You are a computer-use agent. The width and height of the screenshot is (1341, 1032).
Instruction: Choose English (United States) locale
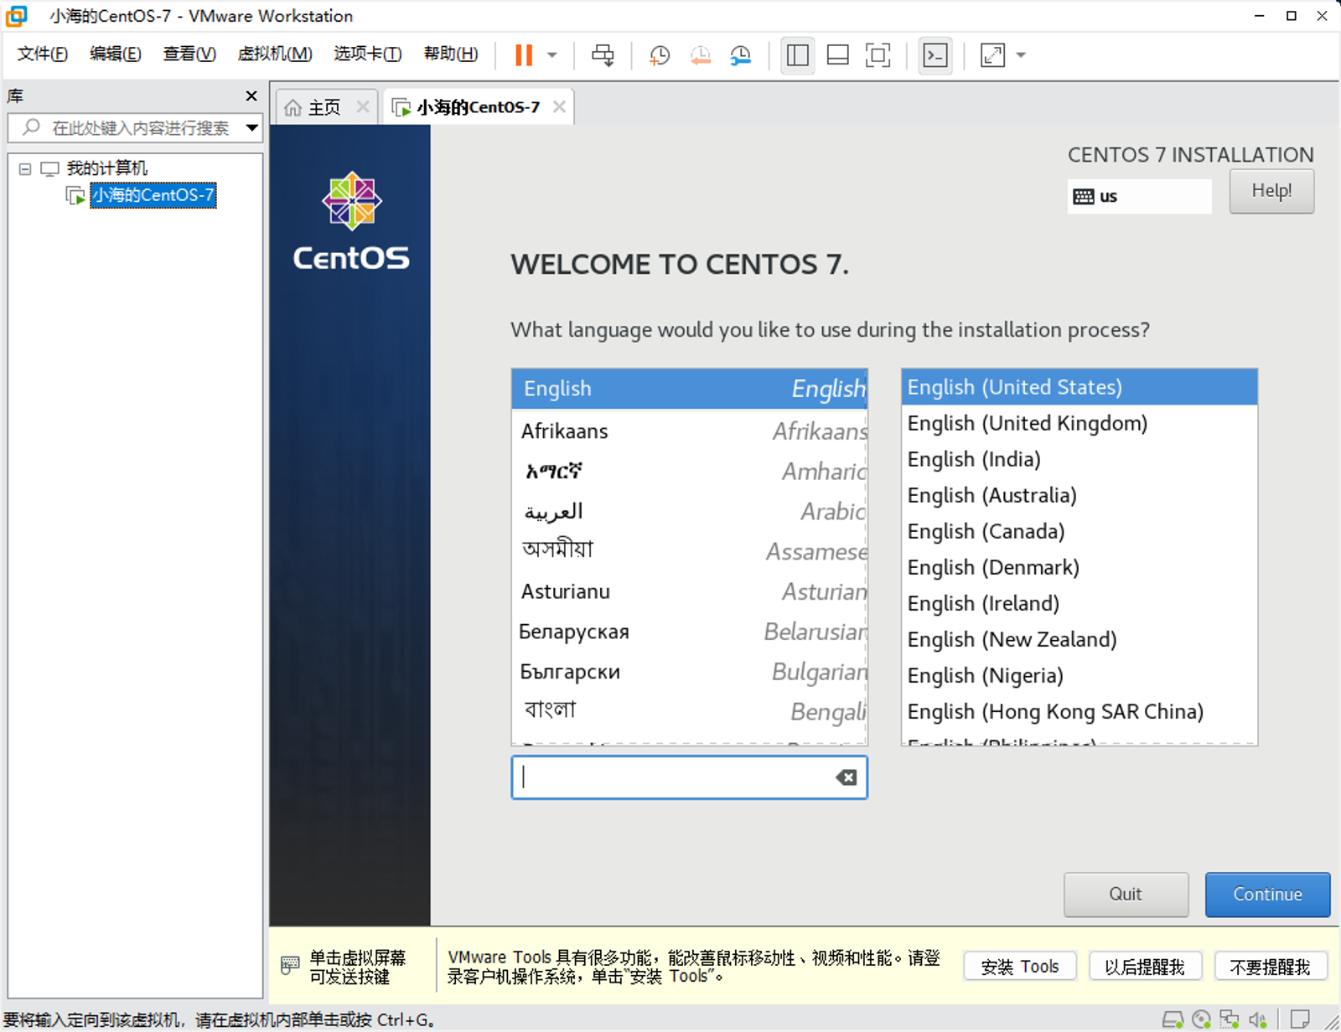tap(1080, 387)
